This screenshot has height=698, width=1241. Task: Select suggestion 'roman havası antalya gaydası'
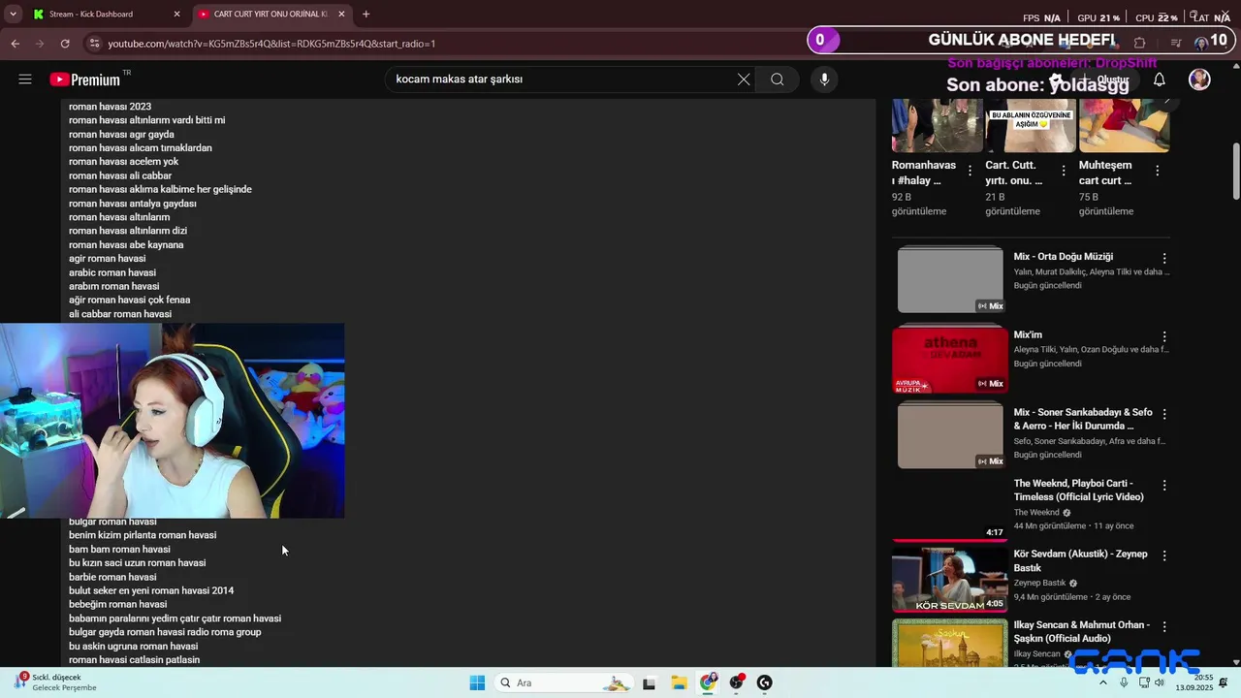(132, 204)
